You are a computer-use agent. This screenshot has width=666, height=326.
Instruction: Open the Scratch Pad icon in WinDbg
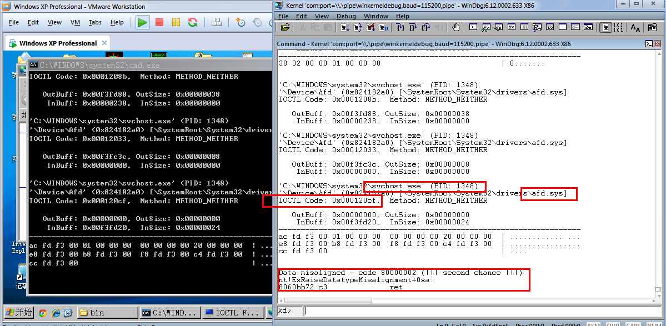562,27
